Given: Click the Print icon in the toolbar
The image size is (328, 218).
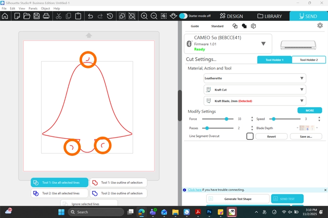Looking at the screenshot, I should pos(46,16).
